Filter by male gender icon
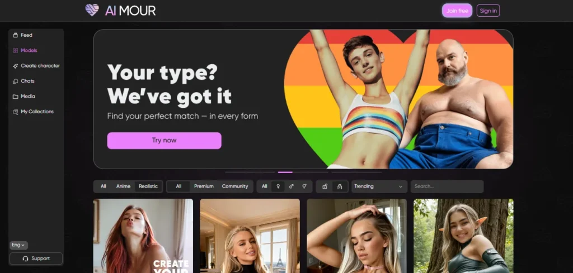This screenshot has height=273, width=573. tap(291, 186)
